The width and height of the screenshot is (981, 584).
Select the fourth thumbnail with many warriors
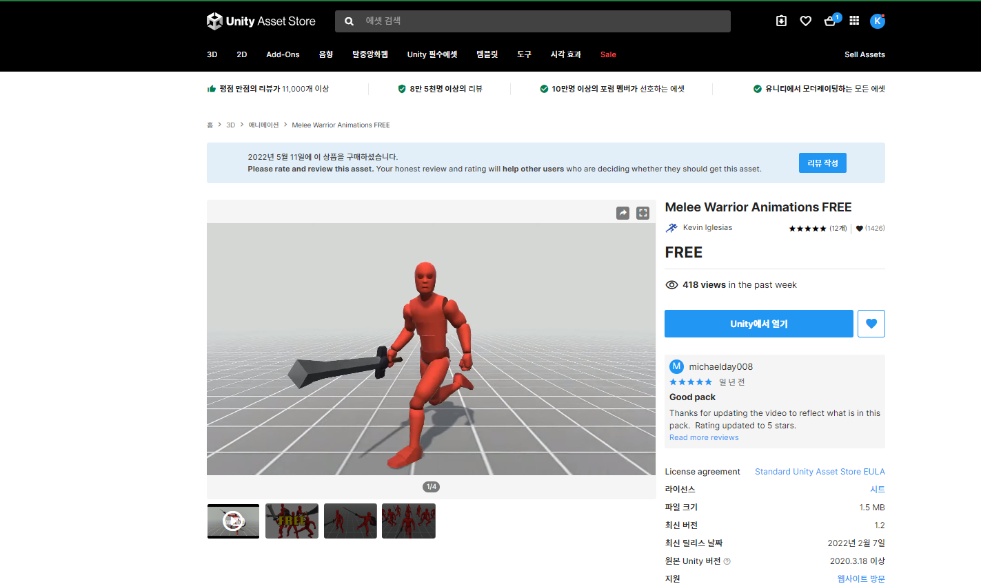[409, 521]
